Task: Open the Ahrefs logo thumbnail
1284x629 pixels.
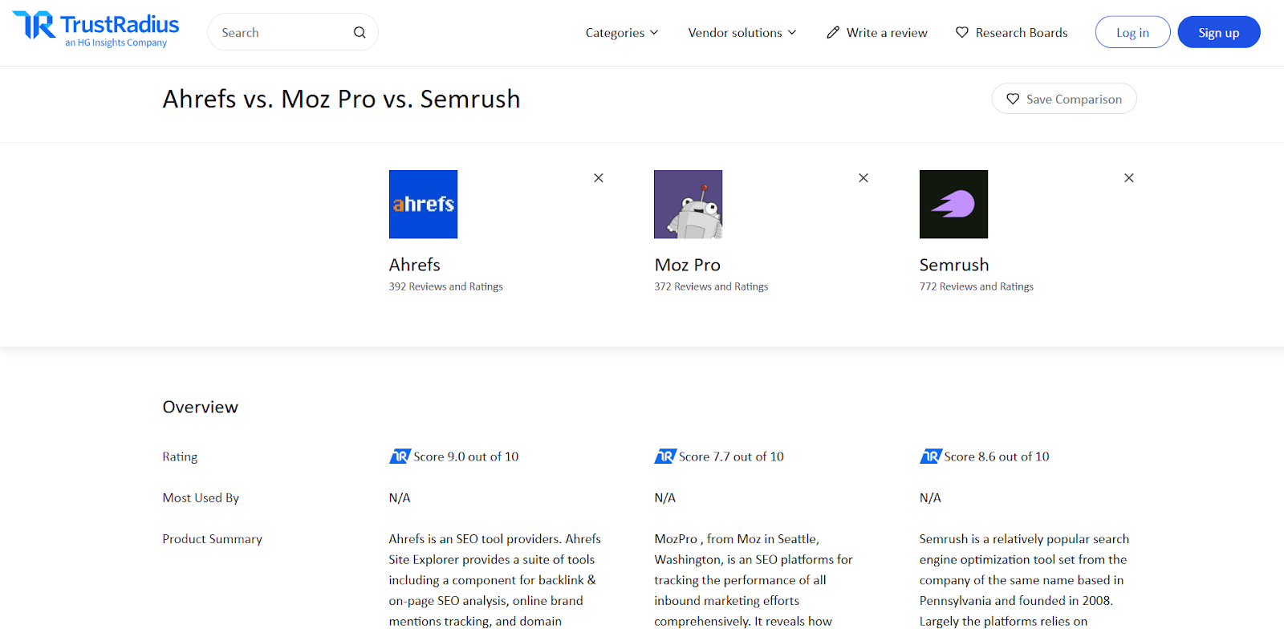Action: click(423, 204)
